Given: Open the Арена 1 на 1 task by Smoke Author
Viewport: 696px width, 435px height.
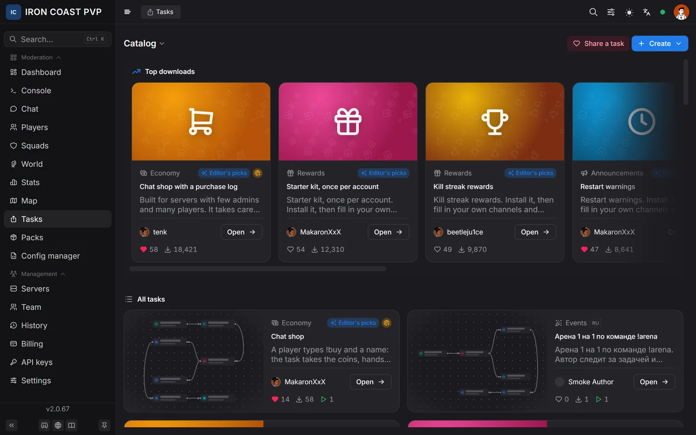Looking at the screenshot, I should 654,382.
